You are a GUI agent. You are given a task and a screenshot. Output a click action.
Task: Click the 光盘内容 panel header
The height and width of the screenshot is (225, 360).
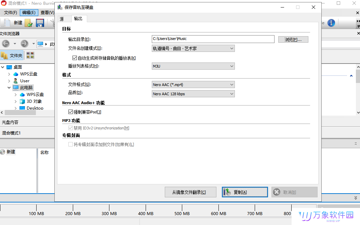tap(10, 122)
